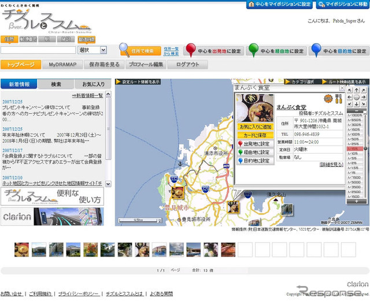Click the Clarion advertisement banner
The image size is (370, 304).
coord(52,217)
